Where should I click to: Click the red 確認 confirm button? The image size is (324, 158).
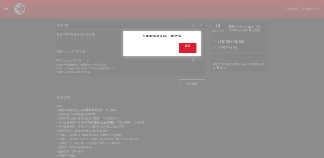[187, 48]
